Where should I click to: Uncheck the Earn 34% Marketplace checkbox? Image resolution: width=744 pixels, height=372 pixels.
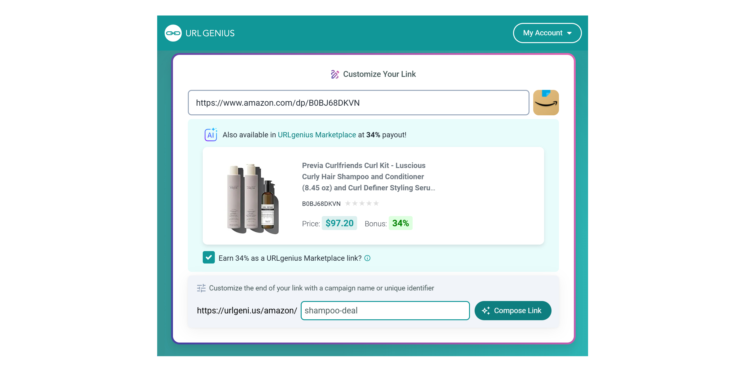(x=209, y=258)
